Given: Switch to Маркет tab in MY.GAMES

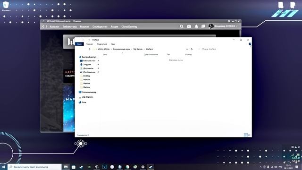Looking at the screenshot, I should pos(84,26).
